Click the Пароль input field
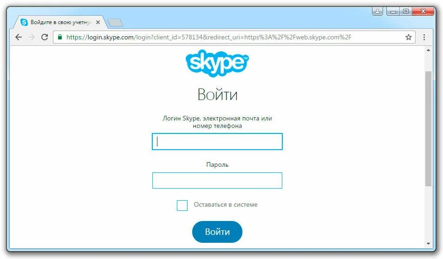 pyautogui.click(x=217, y=180)
